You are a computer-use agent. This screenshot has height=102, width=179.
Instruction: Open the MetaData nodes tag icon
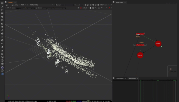2,47
